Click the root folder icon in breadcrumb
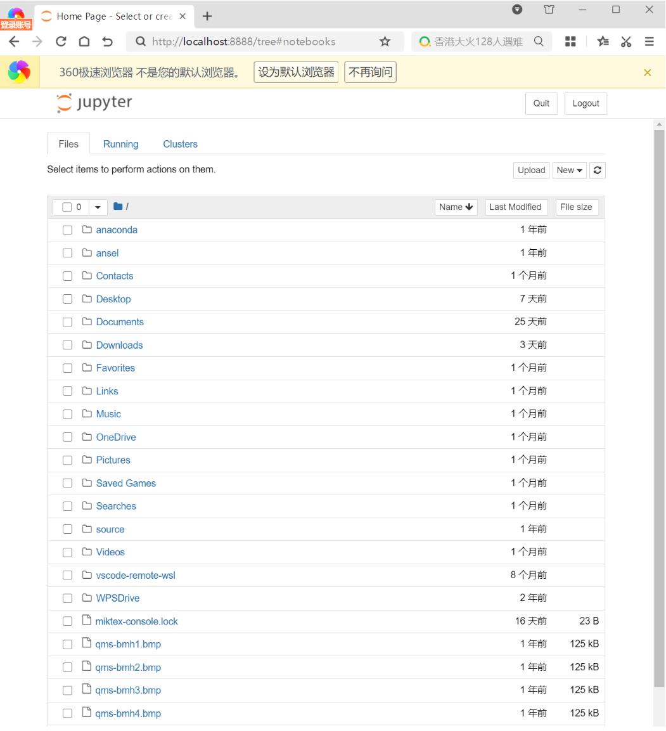 [x=118, y=207]
